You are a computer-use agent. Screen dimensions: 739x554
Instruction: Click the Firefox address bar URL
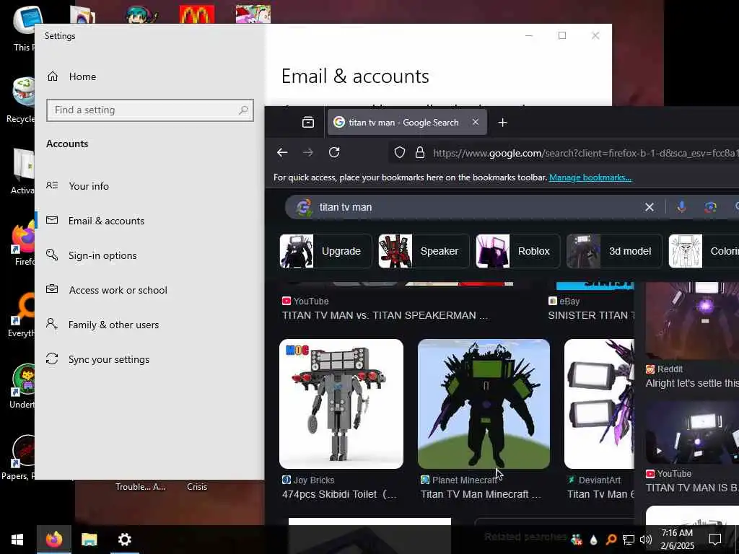tap(585, 153)
